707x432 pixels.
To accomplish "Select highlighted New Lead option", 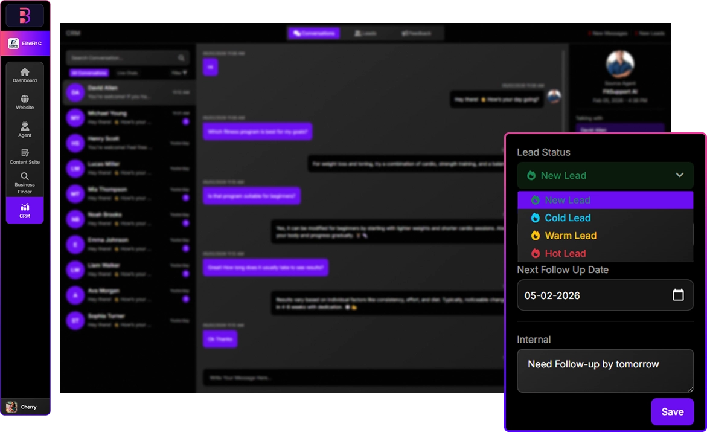I will pyautogui.click(x=567, y=200).
